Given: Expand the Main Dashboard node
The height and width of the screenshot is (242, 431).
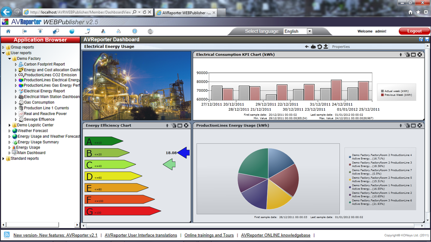Looking at the screenshot, I should pyautogui.click(x=9, y=153).
